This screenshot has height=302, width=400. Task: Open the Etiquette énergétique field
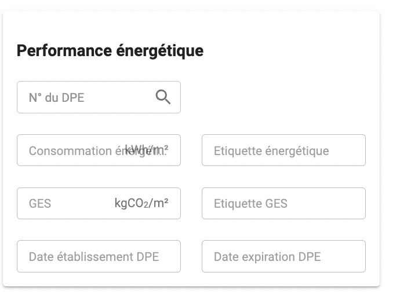pos(283,150)
